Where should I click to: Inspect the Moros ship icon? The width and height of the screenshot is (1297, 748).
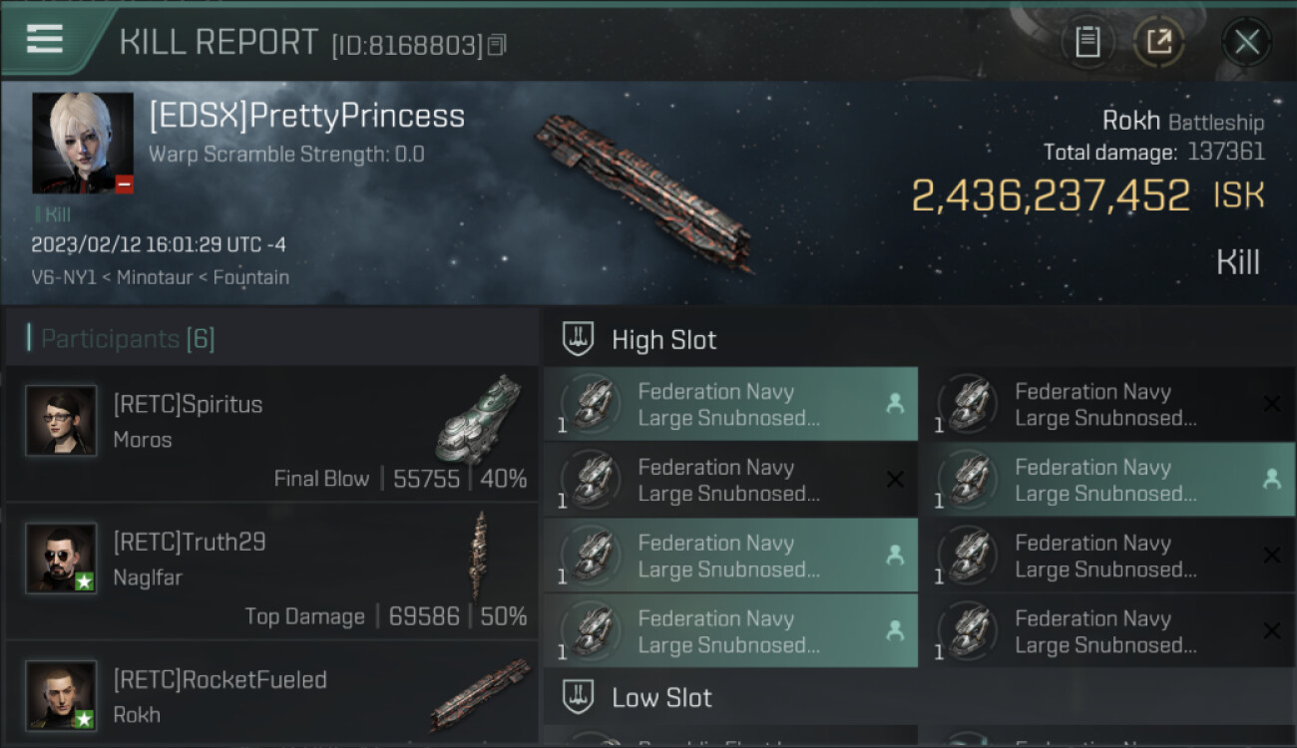479,419
